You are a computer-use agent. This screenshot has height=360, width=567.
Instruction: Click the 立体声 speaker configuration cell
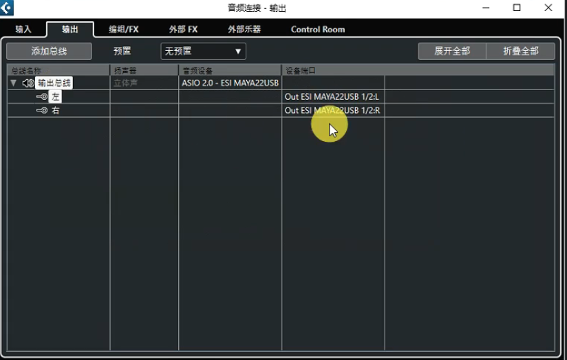pos(126,83)
